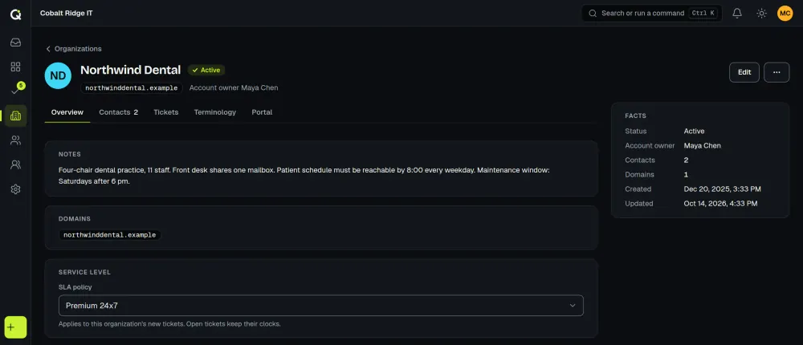The width and height of the screenshot is (803, 345).
Task: Open tasks checkmark icon with badge 5
Action: (15, 91)
